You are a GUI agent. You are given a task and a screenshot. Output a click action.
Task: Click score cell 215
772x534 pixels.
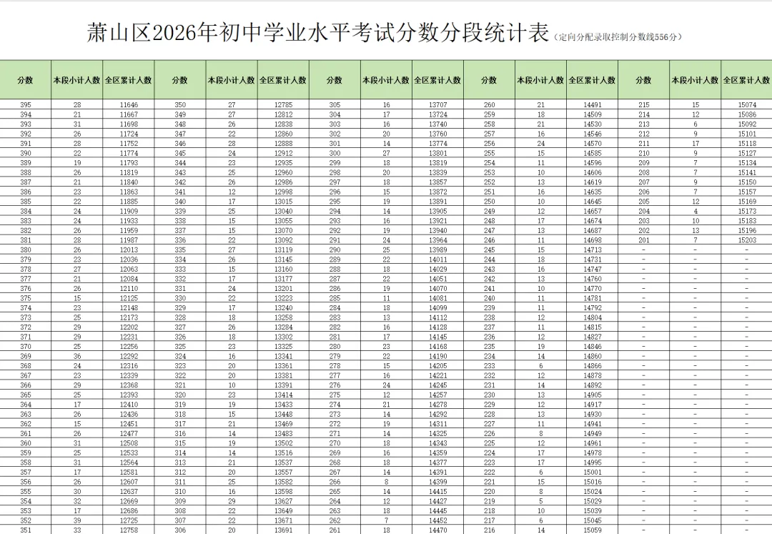tap(644, 105)
